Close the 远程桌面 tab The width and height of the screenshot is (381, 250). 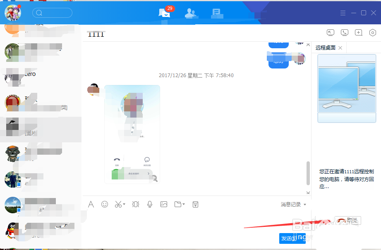pyautogui.click(x=340, y=47)
